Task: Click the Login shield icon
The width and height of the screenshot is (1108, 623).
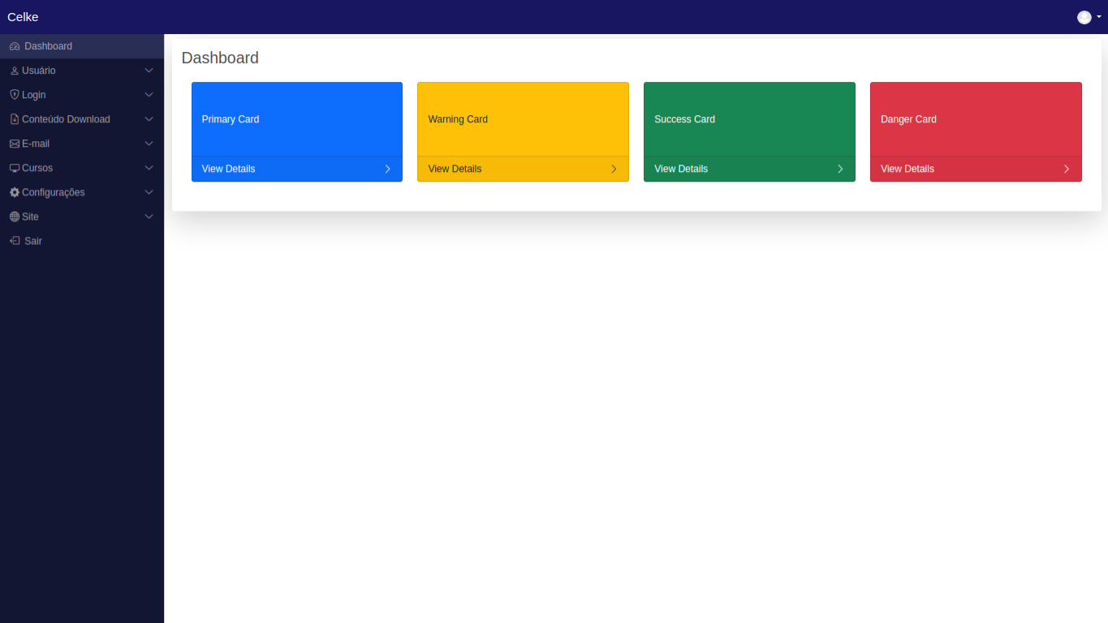Action: [15, 95]
